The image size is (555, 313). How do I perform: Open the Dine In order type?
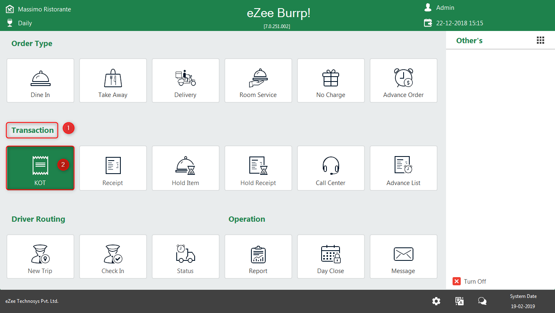(x=40, y=80)
